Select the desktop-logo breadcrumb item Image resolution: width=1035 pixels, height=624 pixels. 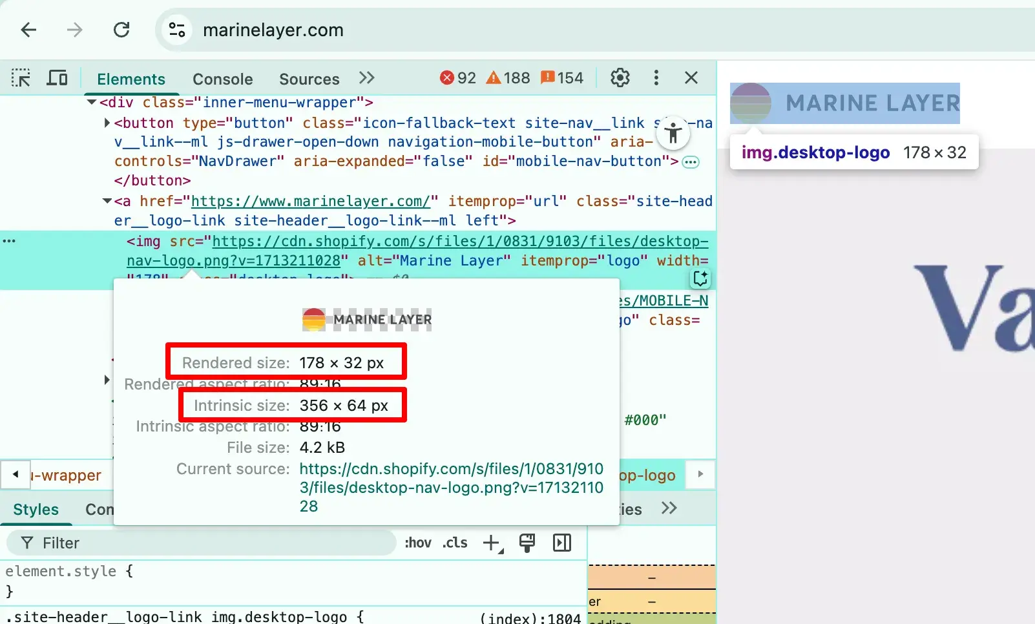click(647, 475)
